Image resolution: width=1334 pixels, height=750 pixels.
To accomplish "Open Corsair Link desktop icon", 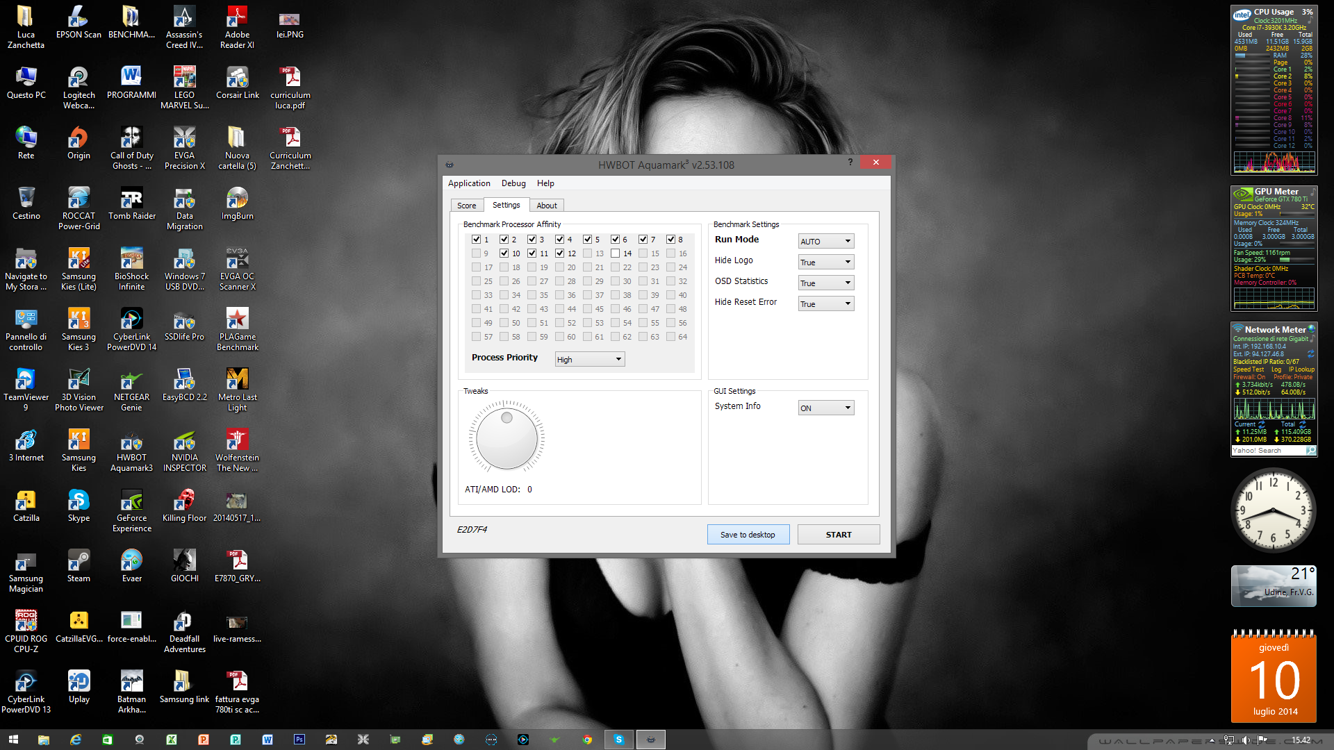I will click(x=237, y=83).
